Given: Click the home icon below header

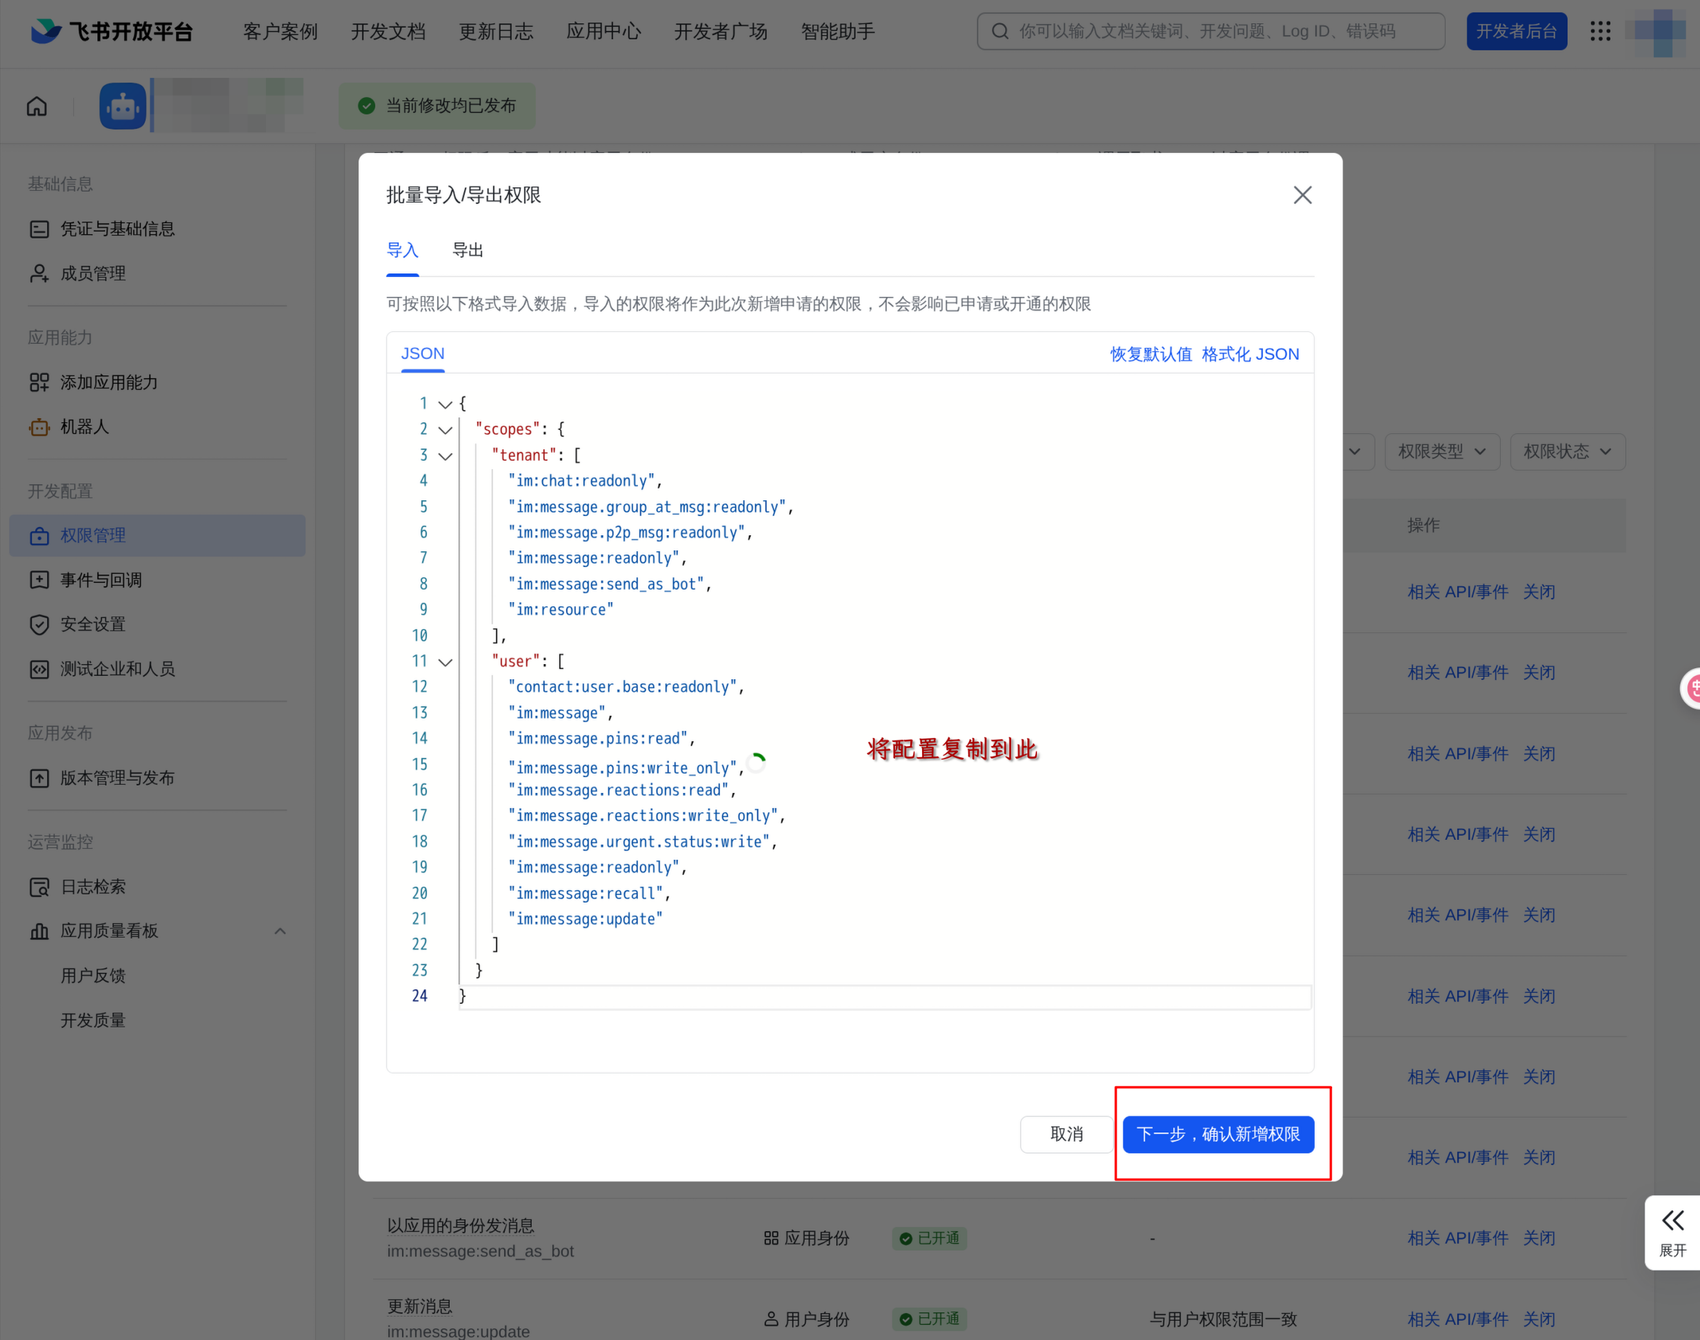Looking at the screenshot, I should (x=37, y=106).
